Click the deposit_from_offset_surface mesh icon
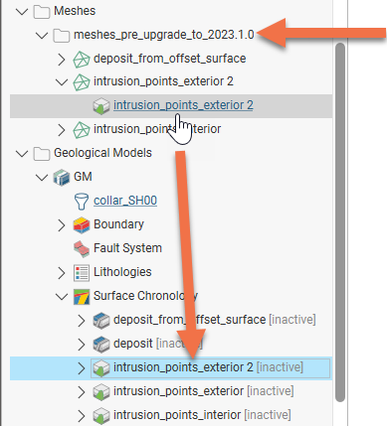Image resolution: width=387 pixels, height=426 pixels. [82, 60]
